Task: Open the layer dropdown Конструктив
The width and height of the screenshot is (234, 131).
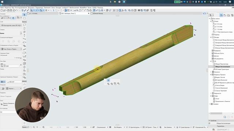Action: pyautogui.click(x=11, y=25)
